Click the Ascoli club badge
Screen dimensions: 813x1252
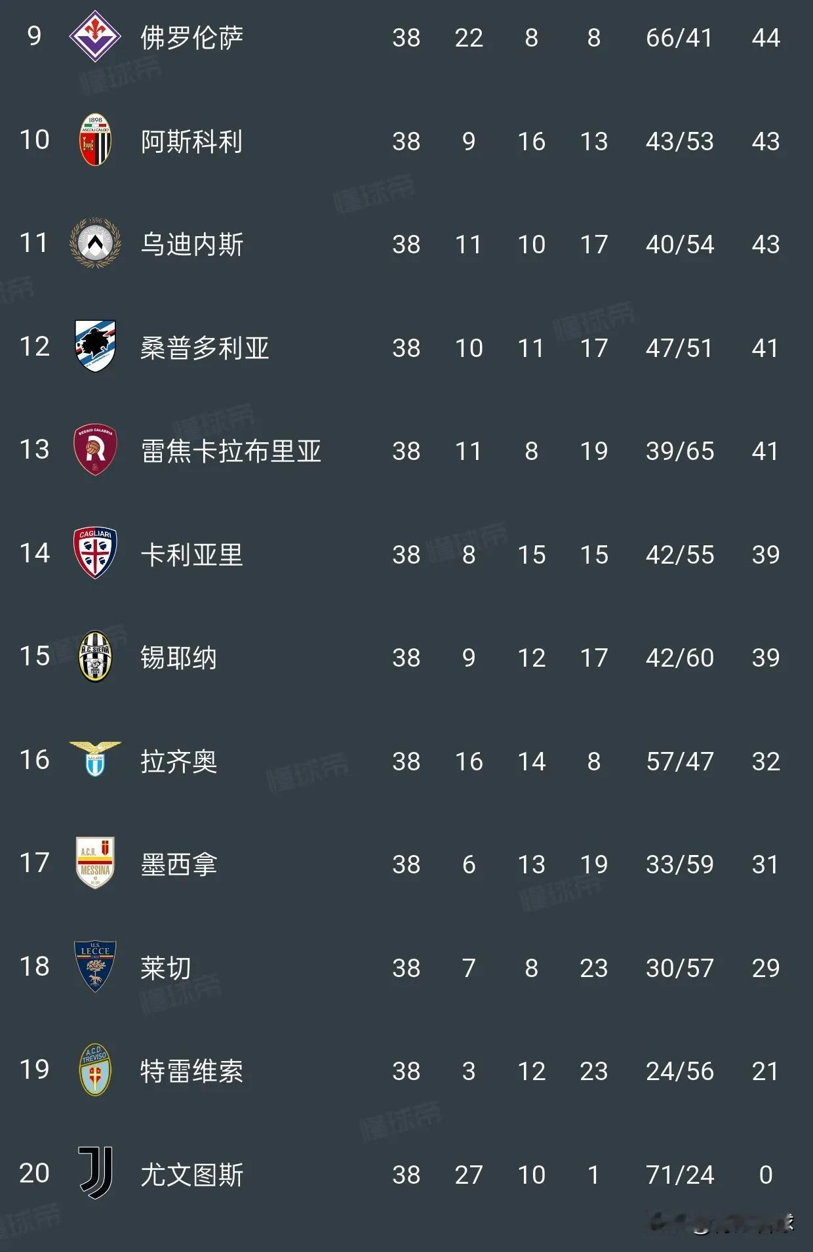click(x=95, y=140)
